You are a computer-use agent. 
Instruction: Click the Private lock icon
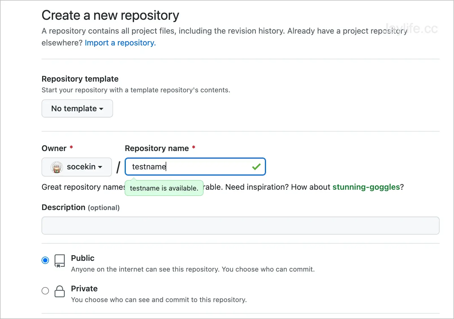click(x=59, y=292)
